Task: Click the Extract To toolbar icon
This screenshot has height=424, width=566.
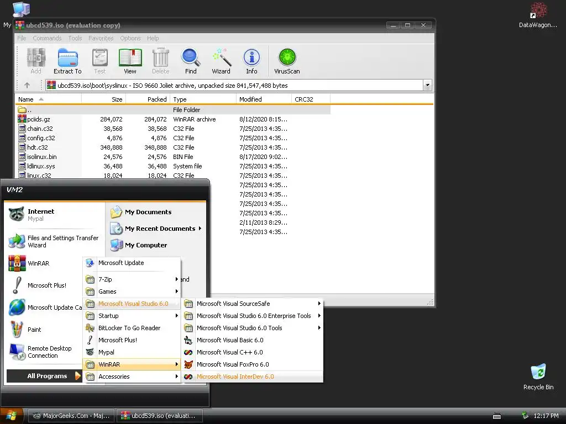Action: (x=67, y=61)
